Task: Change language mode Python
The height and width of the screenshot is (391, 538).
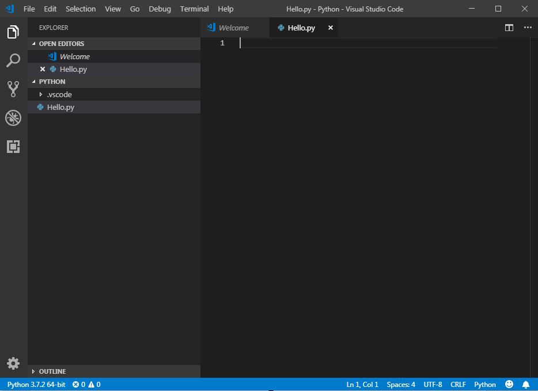Action: 485,385
